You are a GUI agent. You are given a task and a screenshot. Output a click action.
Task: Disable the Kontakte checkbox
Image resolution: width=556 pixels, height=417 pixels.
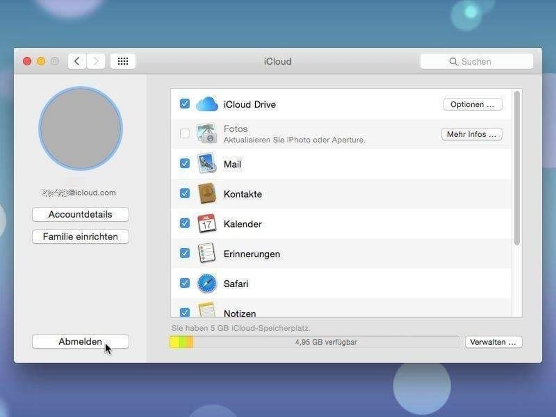[x=185, y=193]
